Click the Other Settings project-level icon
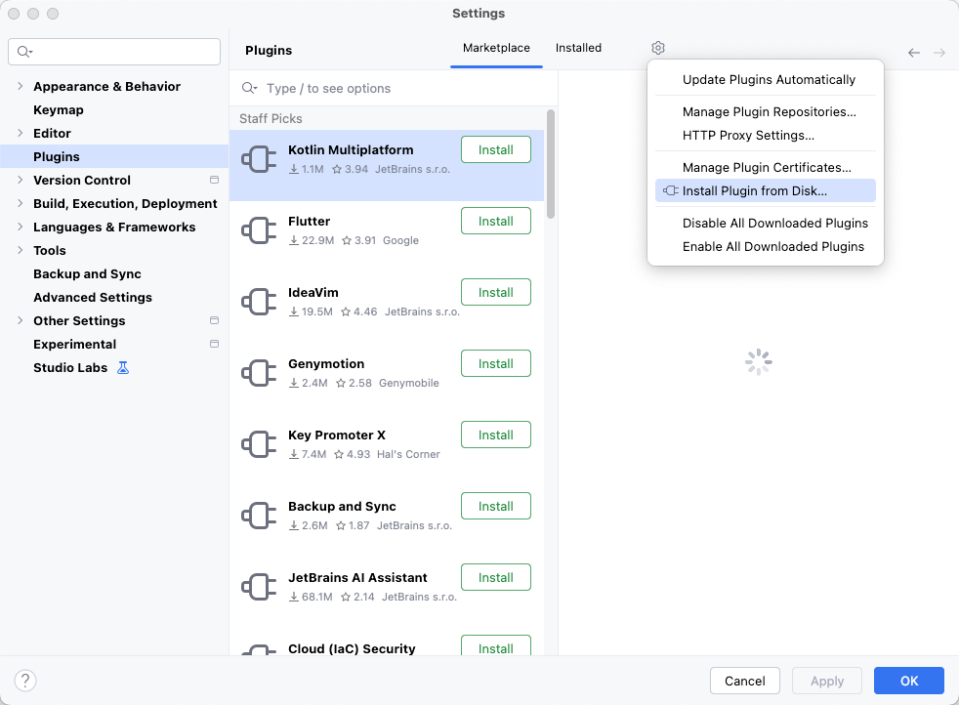959x705 pixels. 214,320
